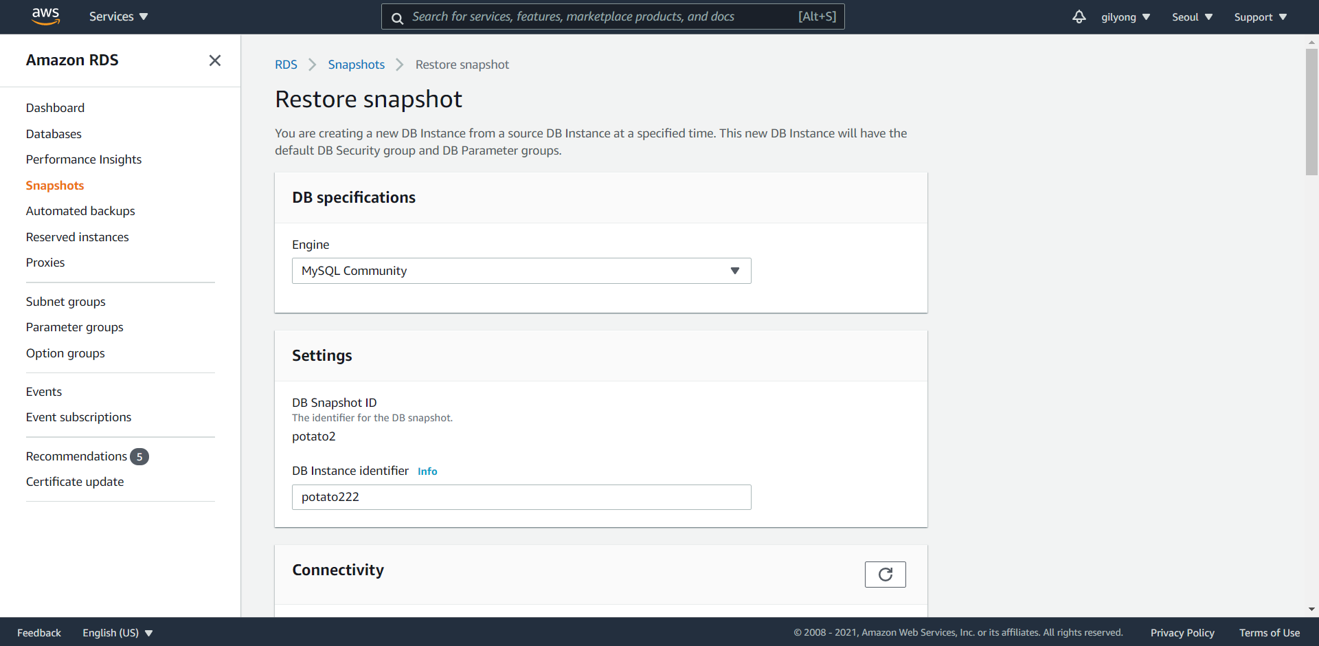Open Info link for DB Instance identifier
This screenshot has width=1319, height=646.
click(427, 471)
